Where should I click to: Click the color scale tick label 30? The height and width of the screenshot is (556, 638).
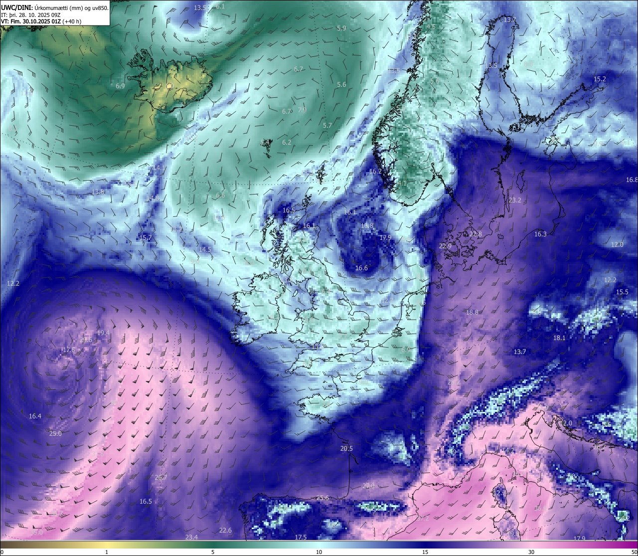(531, 552)
